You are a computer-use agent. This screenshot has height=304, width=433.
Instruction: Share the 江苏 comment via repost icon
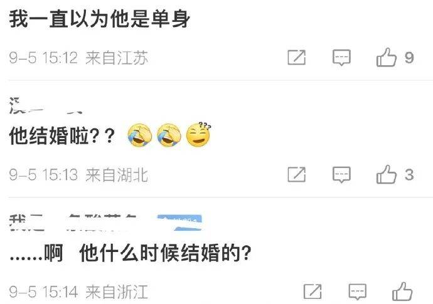297,58
